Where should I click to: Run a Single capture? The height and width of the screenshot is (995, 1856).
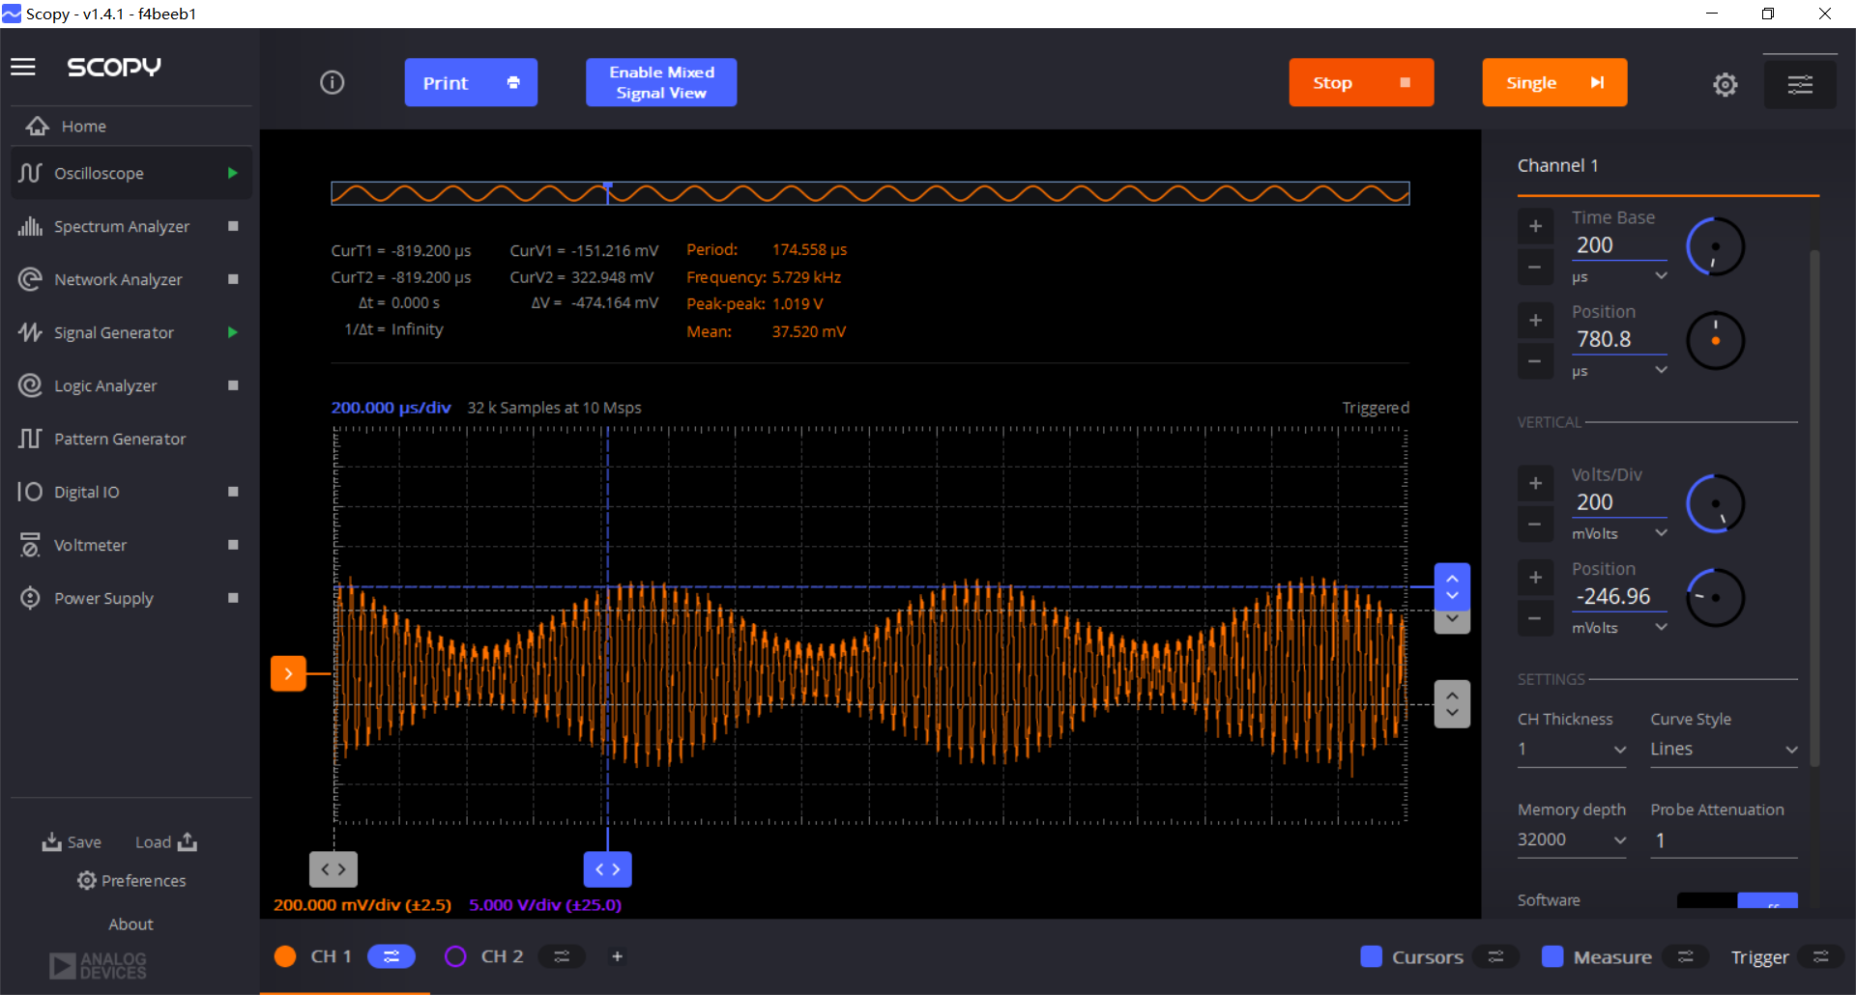[x=1554, y=83]
